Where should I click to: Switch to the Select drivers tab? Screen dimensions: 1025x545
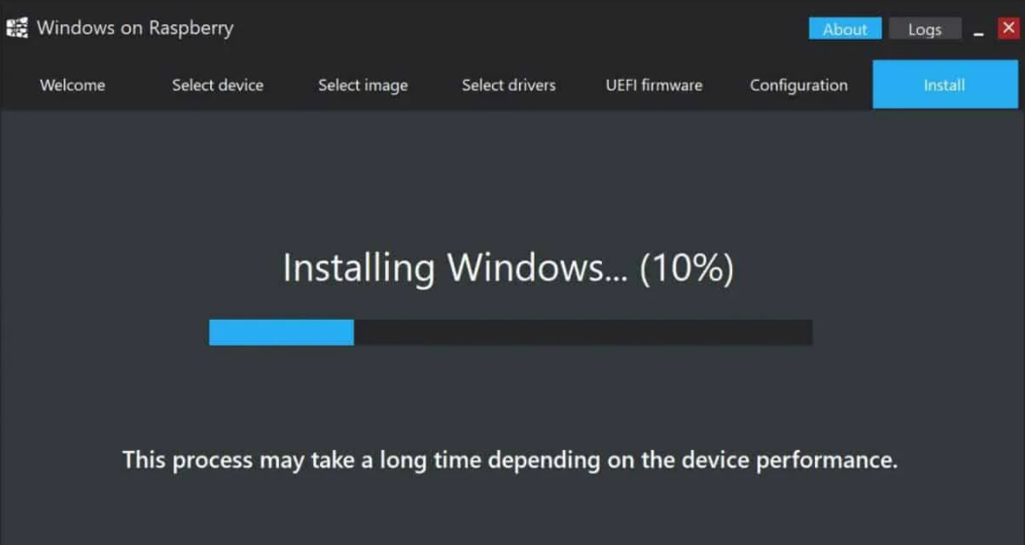pyautogui.click(x=509, y=85)
